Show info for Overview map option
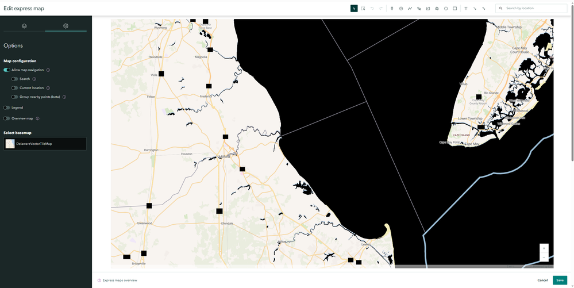Screen dimensions: 574x288 pos(38,119)
